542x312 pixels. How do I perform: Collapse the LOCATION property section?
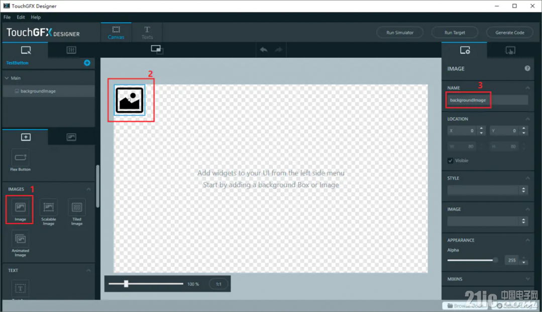527,119
